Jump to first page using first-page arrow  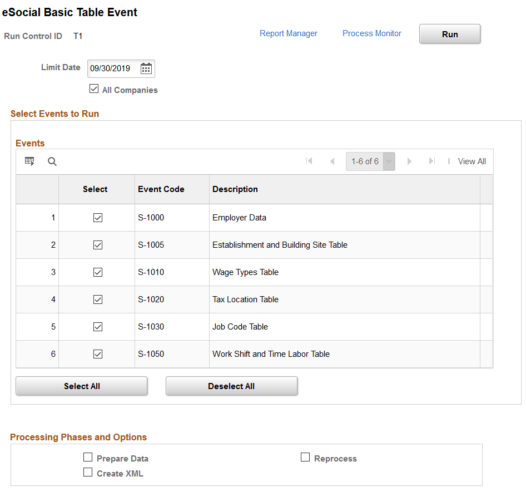[x=309, y=161]
